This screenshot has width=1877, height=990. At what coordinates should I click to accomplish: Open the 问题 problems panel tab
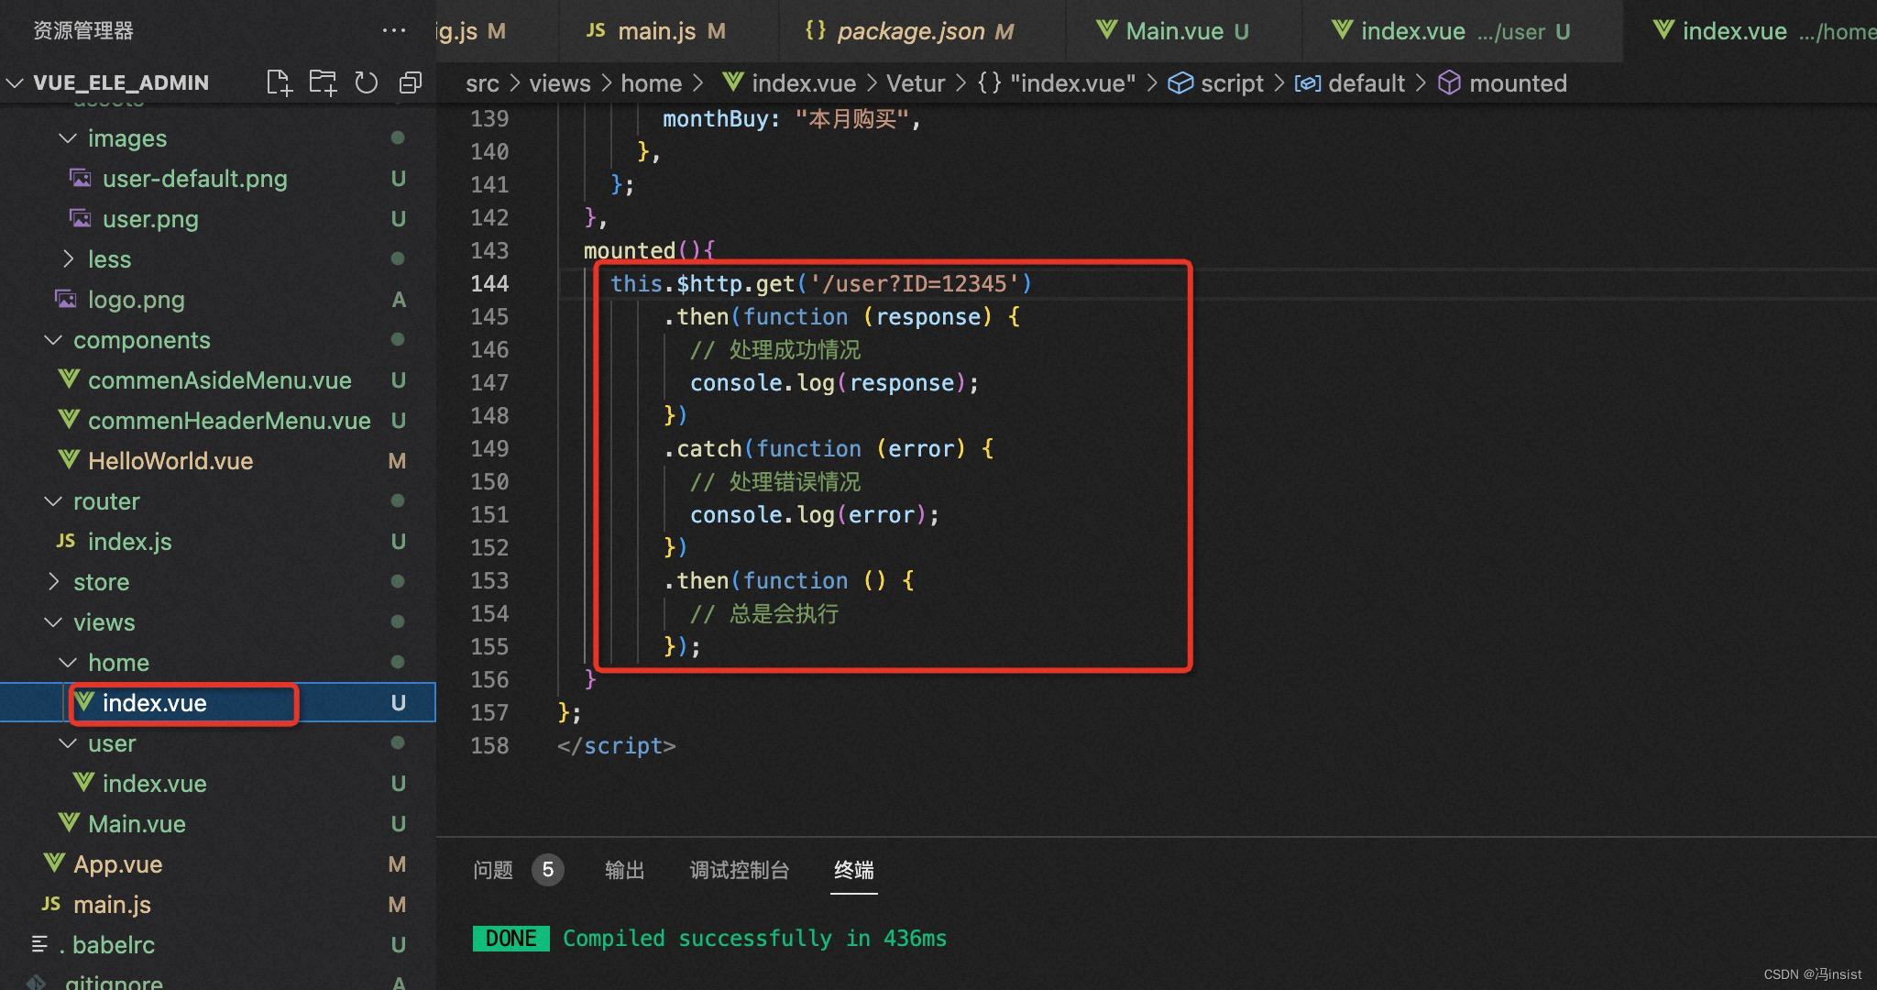tap(493, 870)
